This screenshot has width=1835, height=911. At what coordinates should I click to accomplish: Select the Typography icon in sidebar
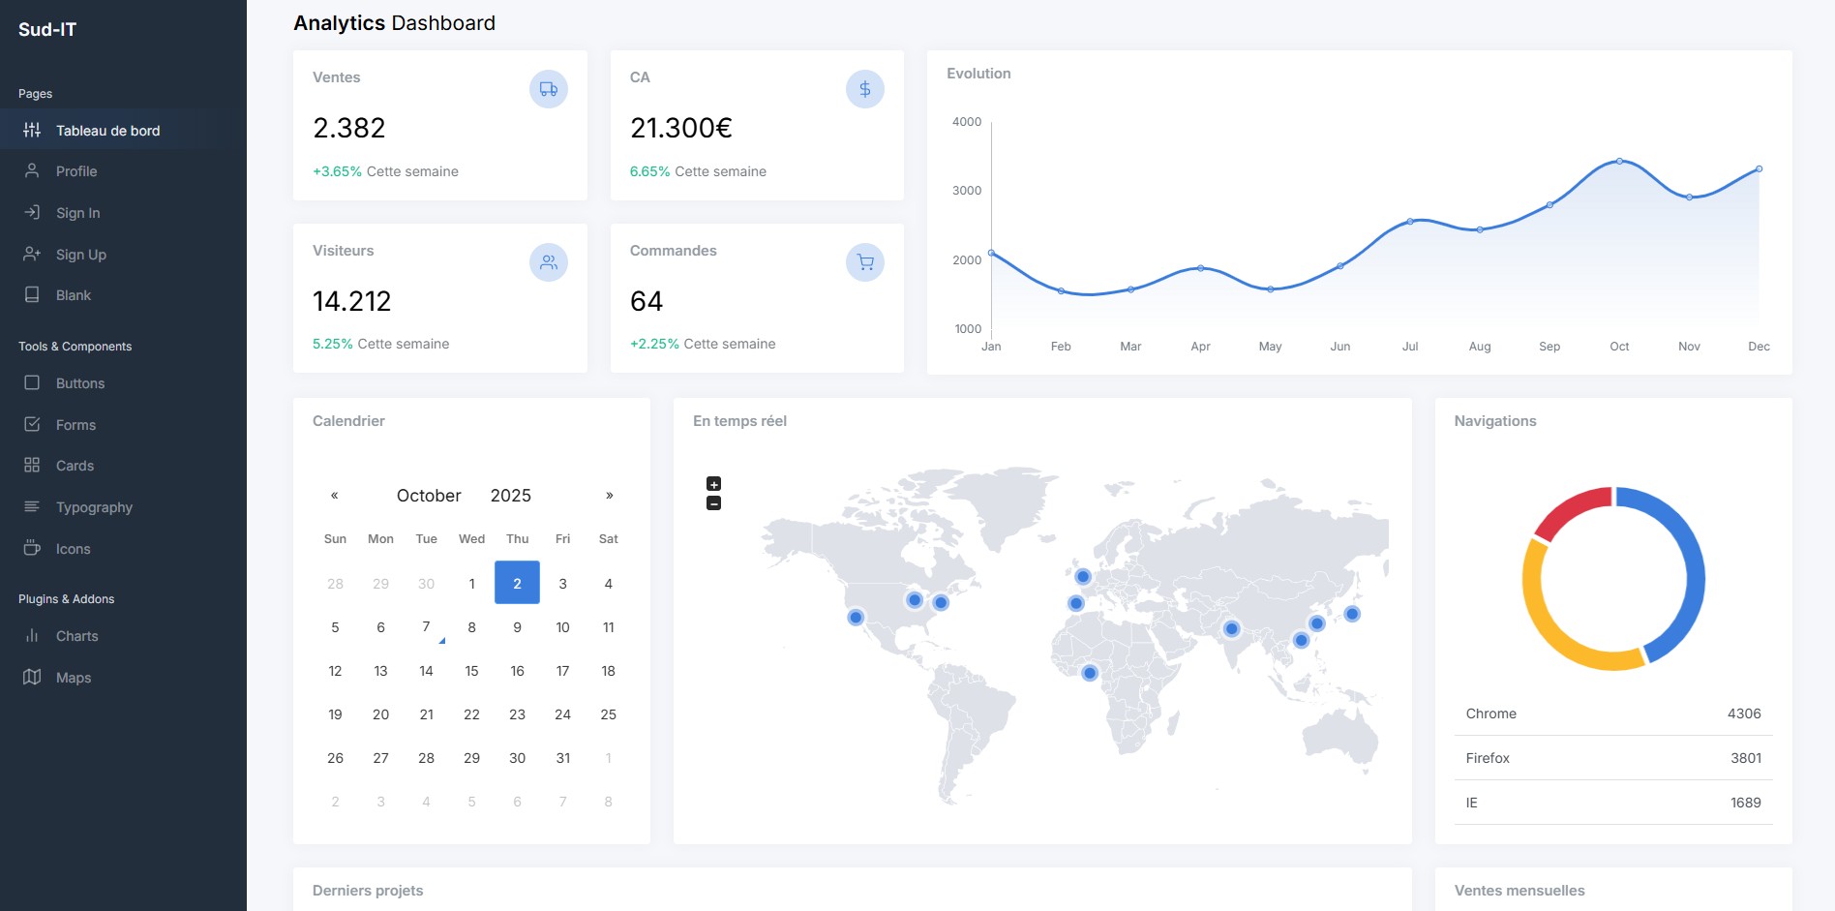(x=32, y=506)
